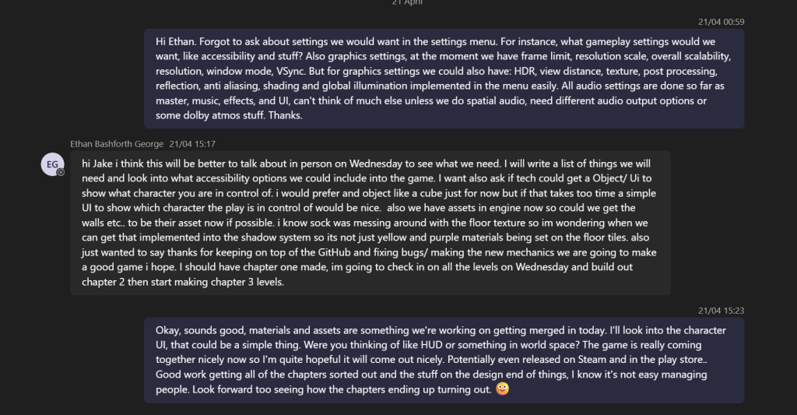The width and height of the screenshot is (797, 415).
Task: Click "HDR" in the graphics settings list
Action: pyautogui.click(x=524, y=71)
